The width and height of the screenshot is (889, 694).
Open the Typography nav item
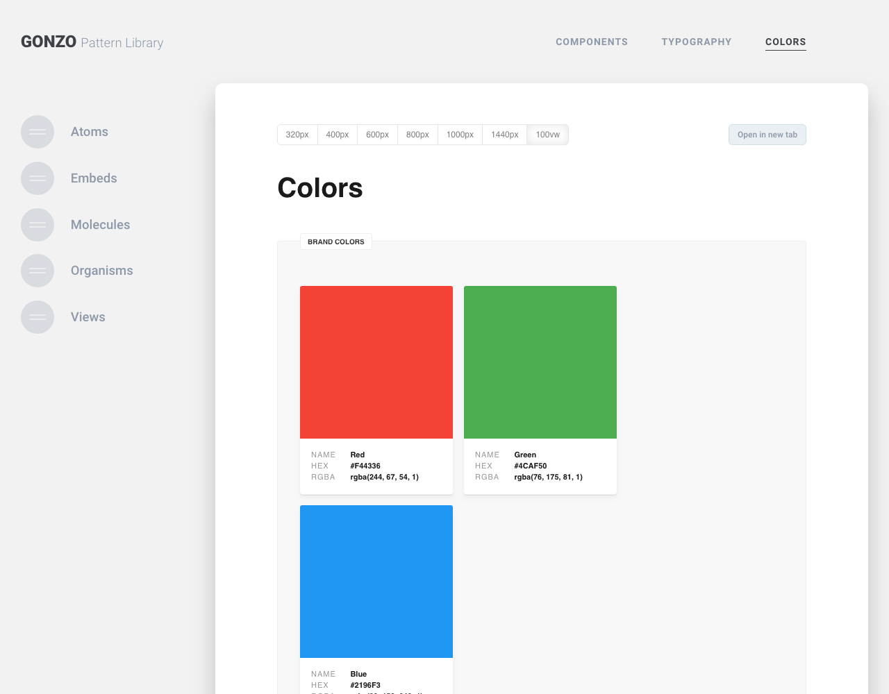(697, 42)
